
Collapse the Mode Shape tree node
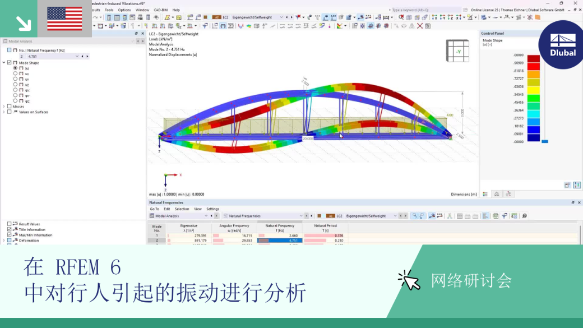click(x=4, y=63)
